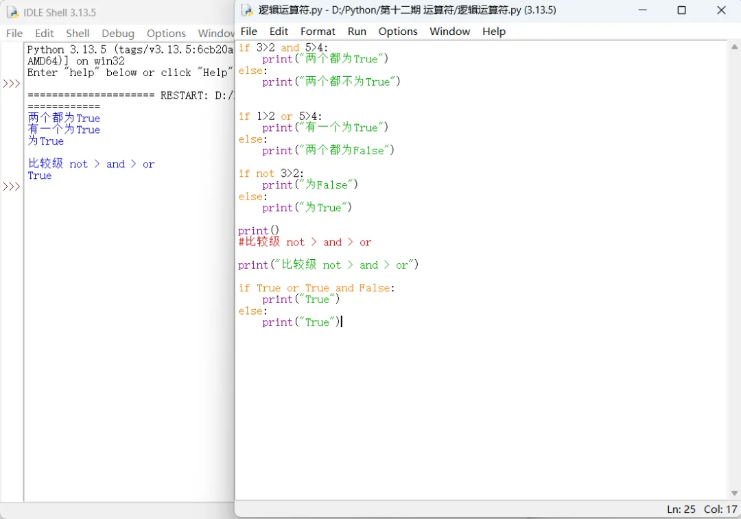Screen dimensions: 741x519
Task: Click RESTART line in shell output
Action: coord(130,95)
